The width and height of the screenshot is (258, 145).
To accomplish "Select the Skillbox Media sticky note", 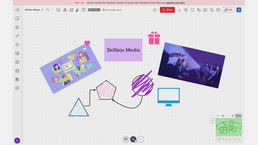I will (123, 50).
